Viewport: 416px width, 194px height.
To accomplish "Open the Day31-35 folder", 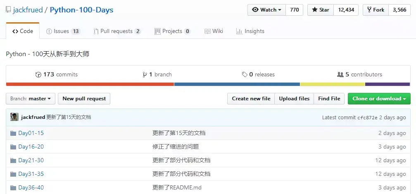I will [x=31, y=174].
